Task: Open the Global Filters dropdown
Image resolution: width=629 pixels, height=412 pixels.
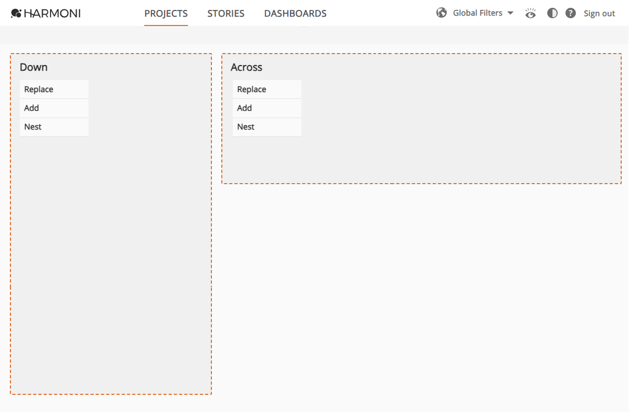Action: click(x=483, y=13)
